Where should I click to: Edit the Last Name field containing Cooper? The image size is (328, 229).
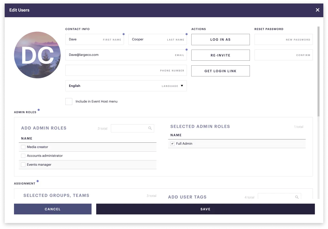(x=157, y=39)
